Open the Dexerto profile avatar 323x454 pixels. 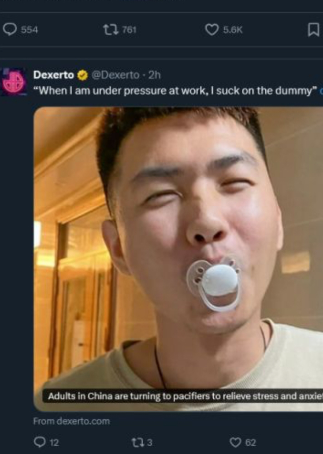(14, 82)
